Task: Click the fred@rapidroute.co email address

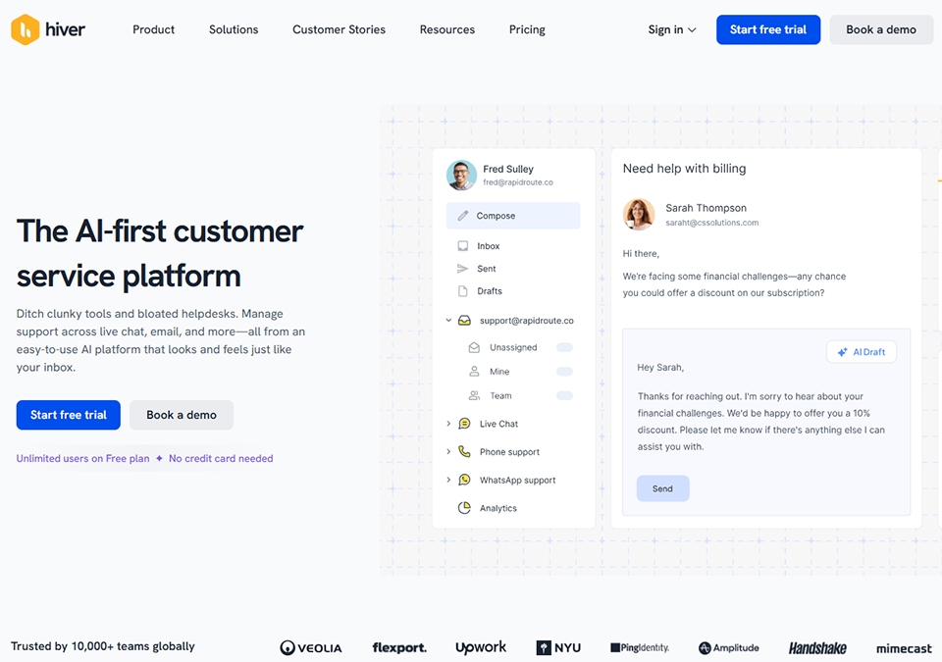Action: point(518,182)
